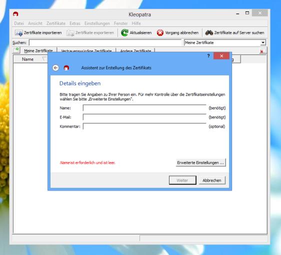This screenshot has height=255, width=281.
Task: Click the Zertifikate auf Server suchen label
Action: pyautogui.click(x=239, y=33)
